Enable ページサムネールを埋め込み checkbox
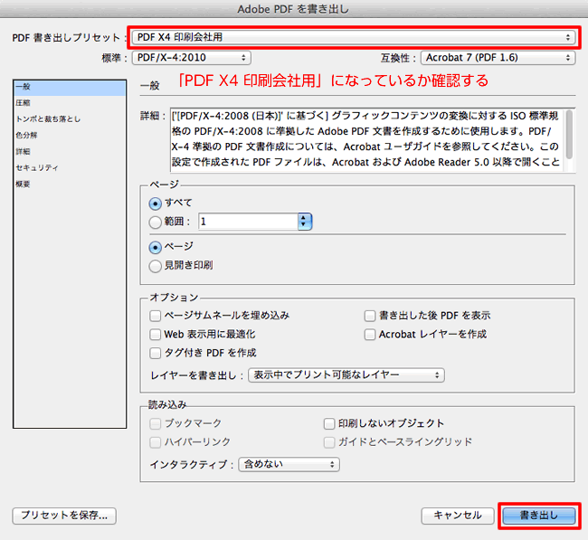The image size is (588, 540). [155, 316]
